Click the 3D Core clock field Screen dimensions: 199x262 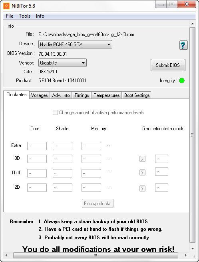click(x=37, y=159)
